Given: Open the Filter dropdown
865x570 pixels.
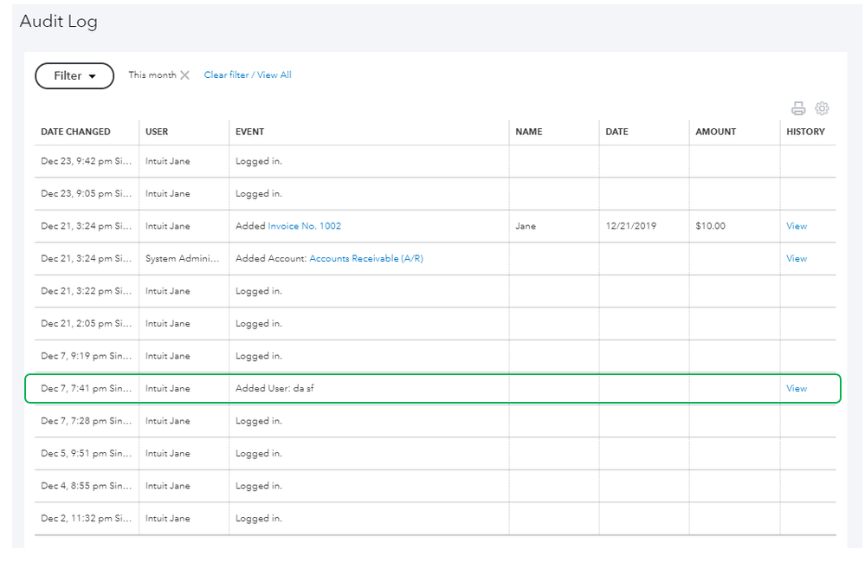Looking at the screenshot, I should tap(74, 76).
